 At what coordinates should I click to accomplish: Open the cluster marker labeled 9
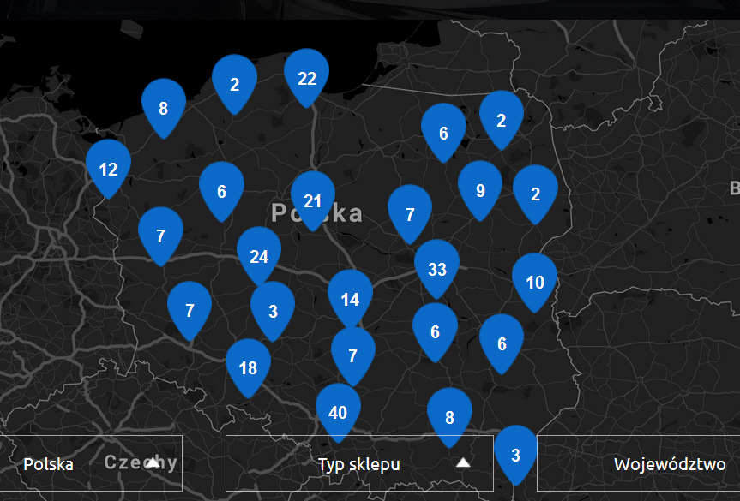point(480,190)
